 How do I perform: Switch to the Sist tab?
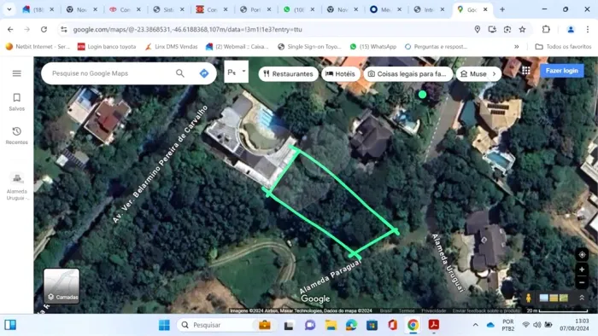(x=167, y=9)
